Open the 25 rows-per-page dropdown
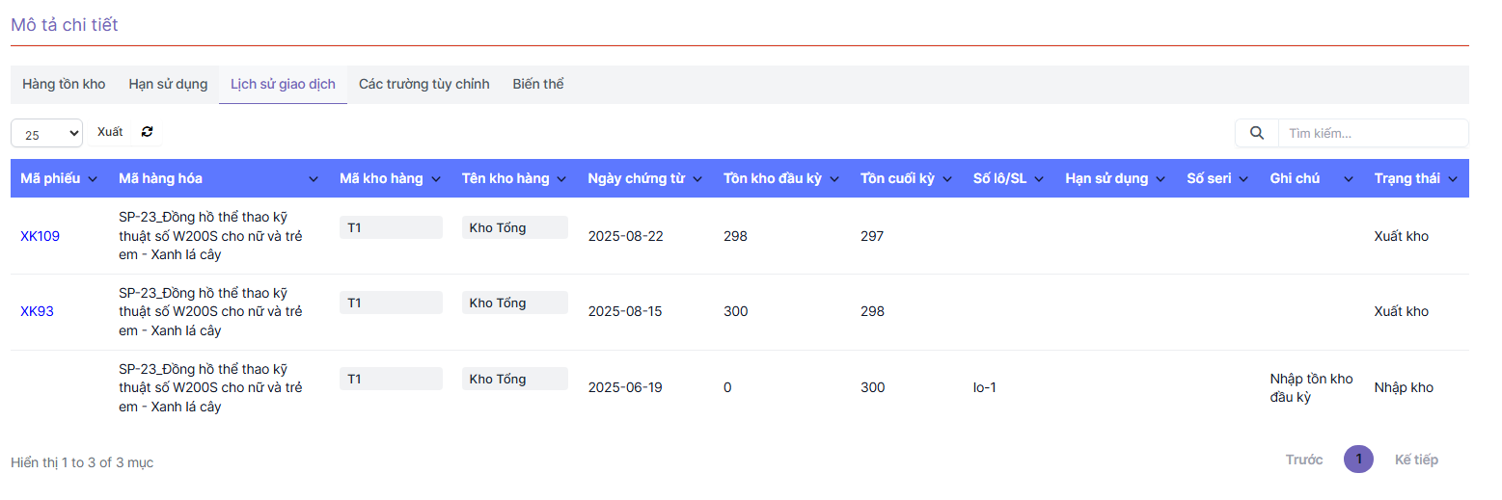This screenshot has height=500, width=1502. (47, 134)
